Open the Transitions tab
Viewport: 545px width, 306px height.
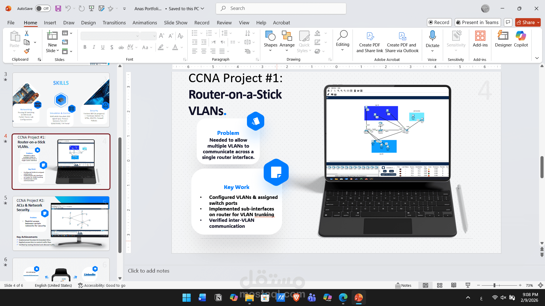click(114, 23)
